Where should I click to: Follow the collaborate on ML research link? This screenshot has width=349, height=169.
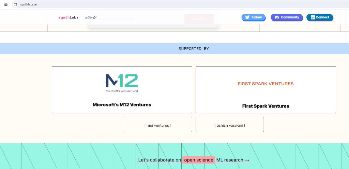coord(194,160)
